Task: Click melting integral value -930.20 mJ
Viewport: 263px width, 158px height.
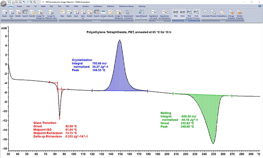Action: 189,116
